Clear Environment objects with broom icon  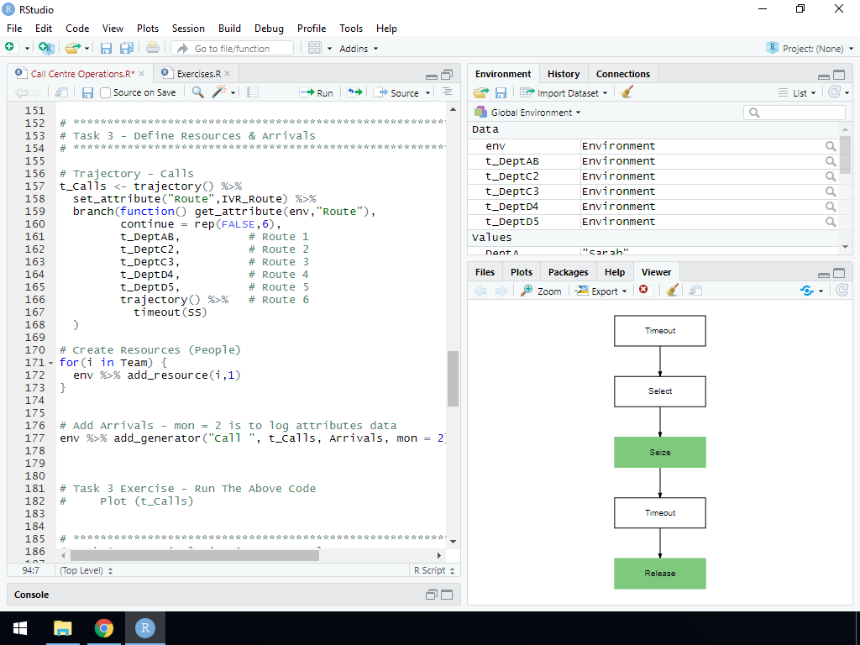pos(627,92)
